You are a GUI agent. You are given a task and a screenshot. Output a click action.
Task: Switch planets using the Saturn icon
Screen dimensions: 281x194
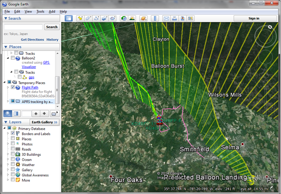(143, 18)
